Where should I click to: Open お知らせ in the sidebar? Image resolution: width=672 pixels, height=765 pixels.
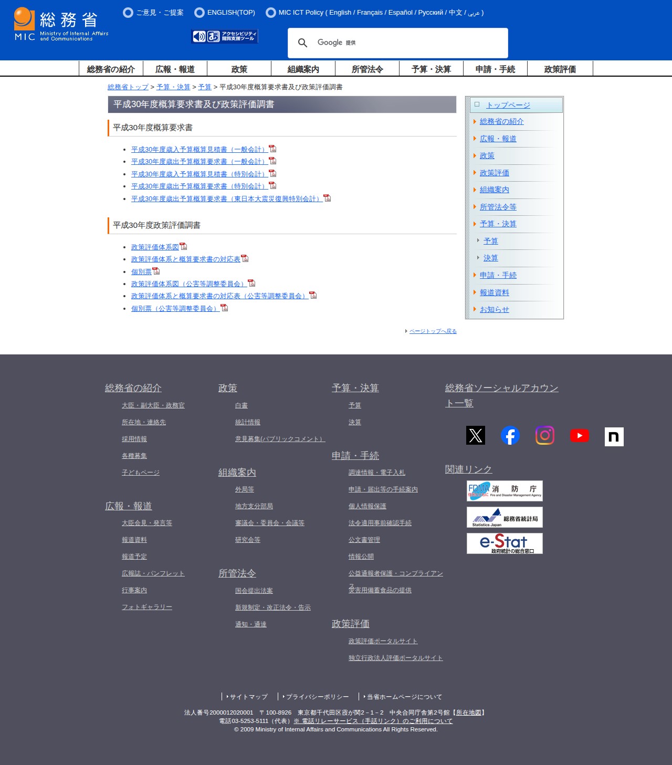(495, 309)
